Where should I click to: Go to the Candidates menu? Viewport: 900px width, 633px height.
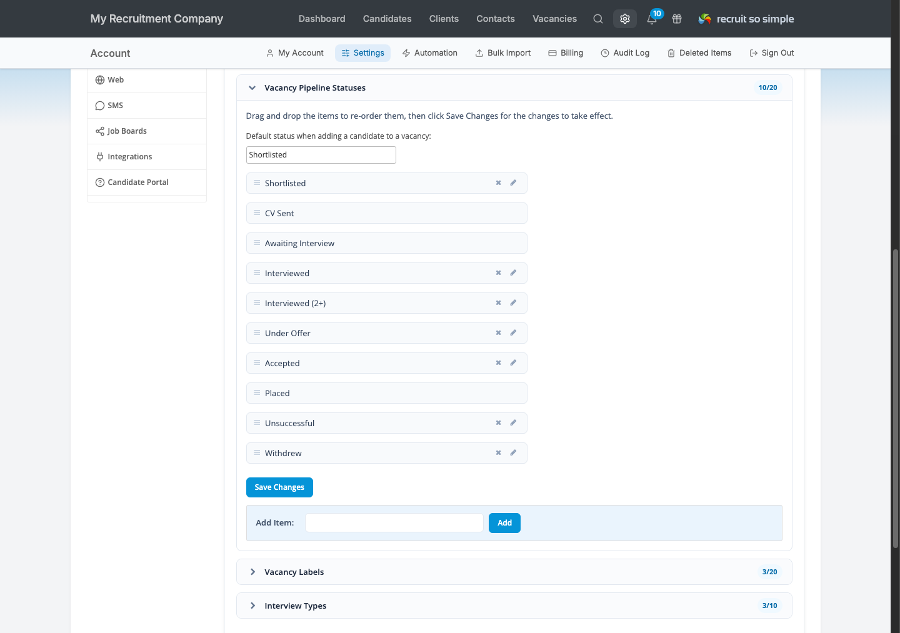click(x=387, y=19)
